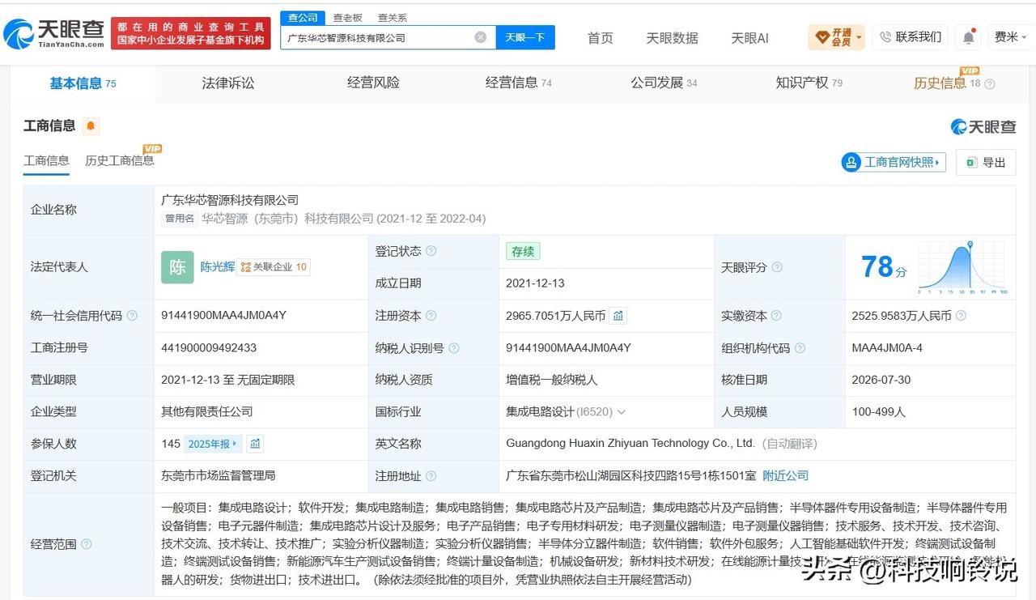Click the registration number 441900009492433
Screen dimensions: 1036x600
pyautogui.click(x=209, y=347)
